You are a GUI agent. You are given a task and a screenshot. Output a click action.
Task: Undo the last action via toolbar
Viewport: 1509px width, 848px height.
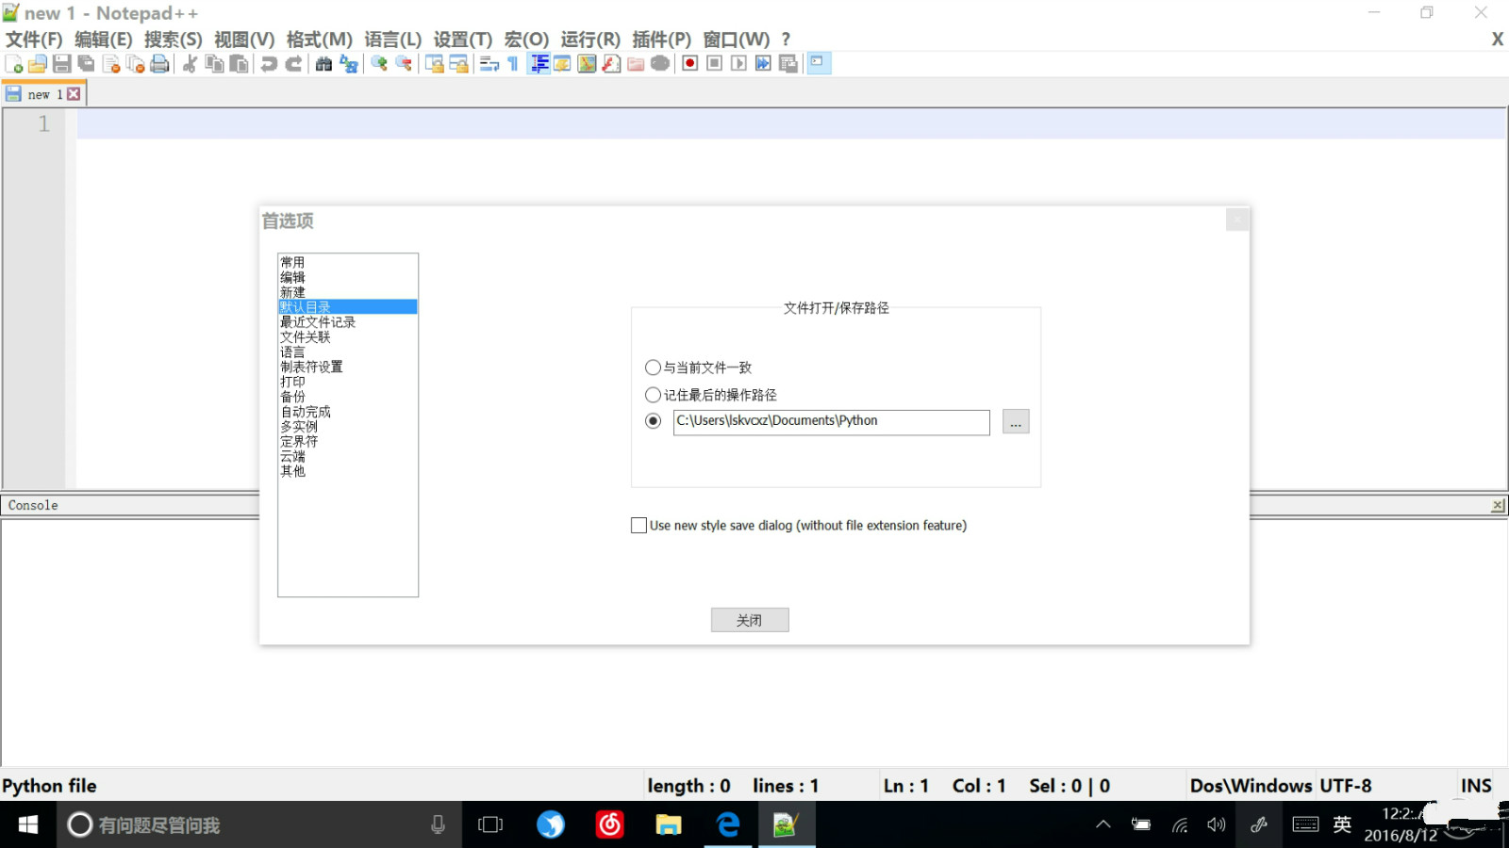[269, 63]
